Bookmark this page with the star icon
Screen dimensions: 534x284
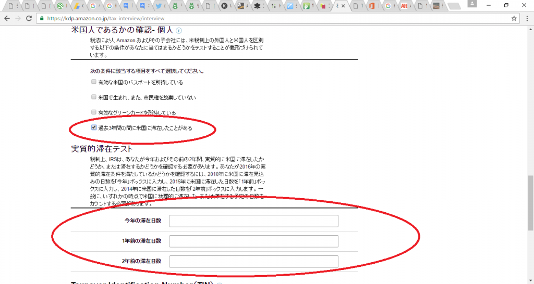click(x=514, y=18)
